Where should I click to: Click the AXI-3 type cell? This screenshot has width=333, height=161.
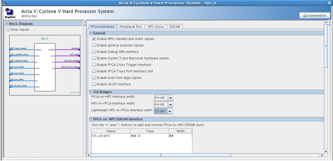pyautogui.click(x=149, y=136)
